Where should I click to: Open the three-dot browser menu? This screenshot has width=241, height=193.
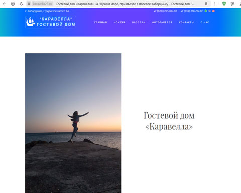[214, 4]
